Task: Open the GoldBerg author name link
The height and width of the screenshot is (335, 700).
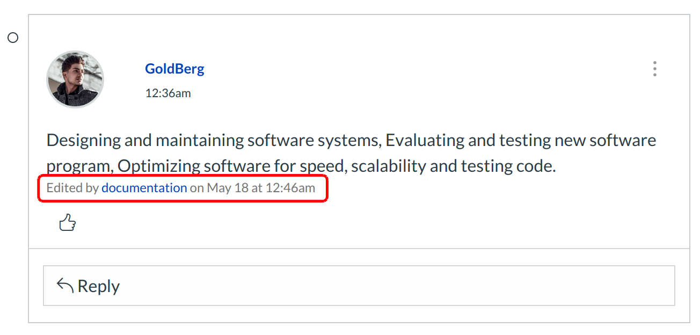Action: 174,69
